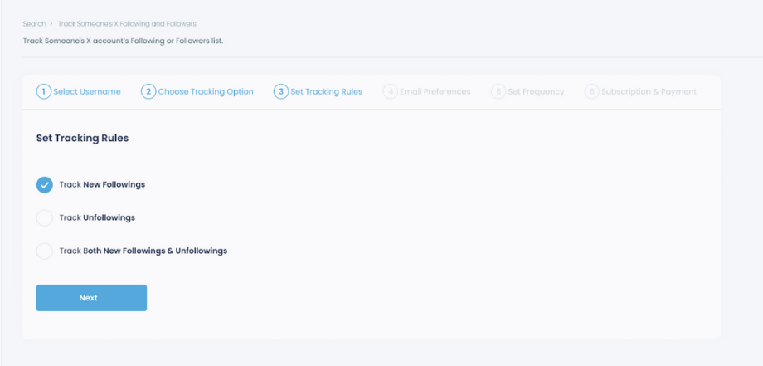Click the step 3 number circle
Viewport: 763px width, 366px height.
click(x=281, y=91)
